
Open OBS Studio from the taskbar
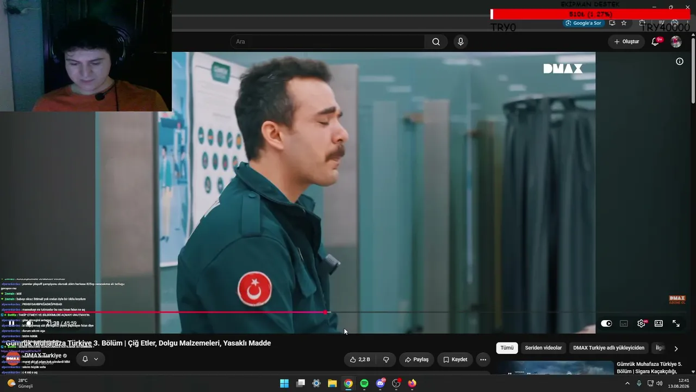coord(396,383)
